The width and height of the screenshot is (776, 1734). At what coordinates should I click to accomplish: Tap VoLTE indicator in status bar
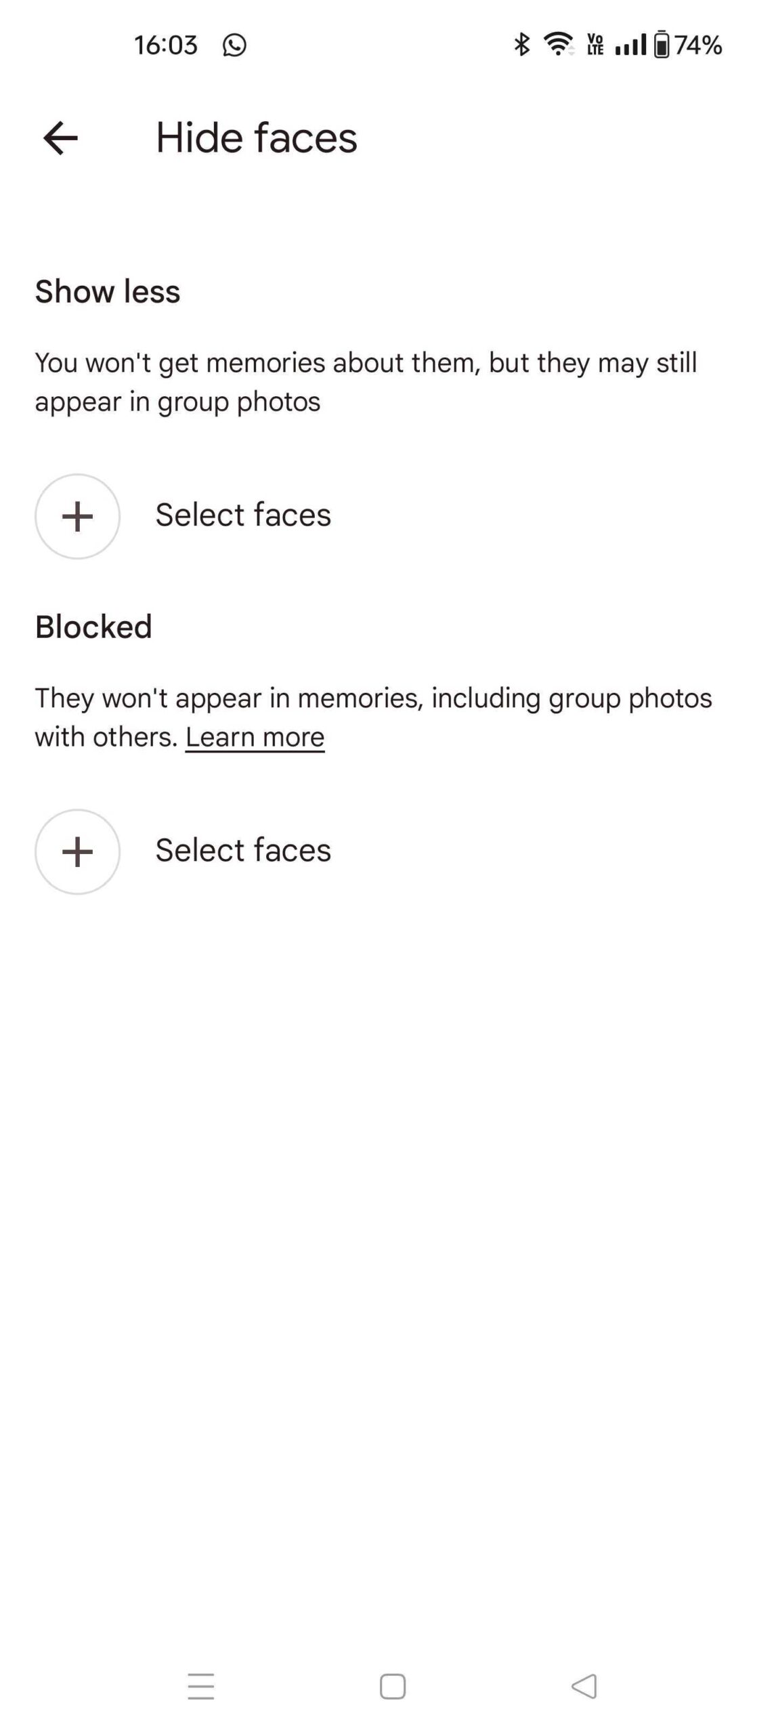tap(595, 45)
